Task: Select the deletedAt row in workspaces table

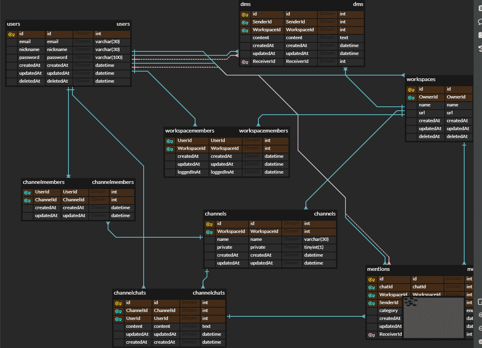Action: [439, 137]
